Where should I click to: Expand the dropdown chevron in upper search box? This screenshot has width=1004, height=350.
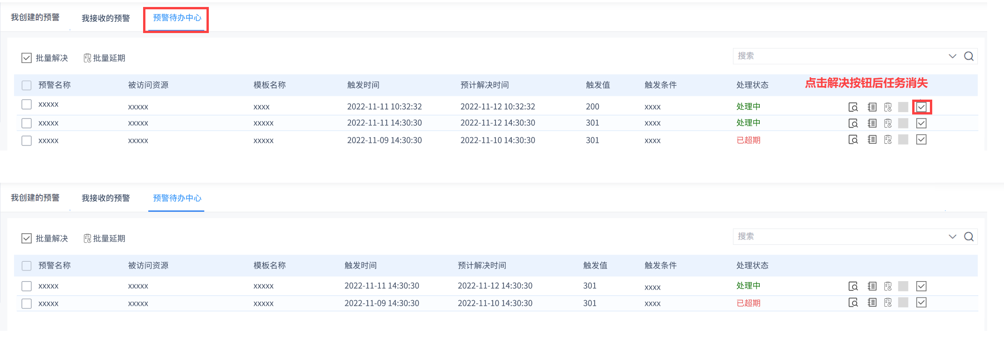[x=952, y=56]
